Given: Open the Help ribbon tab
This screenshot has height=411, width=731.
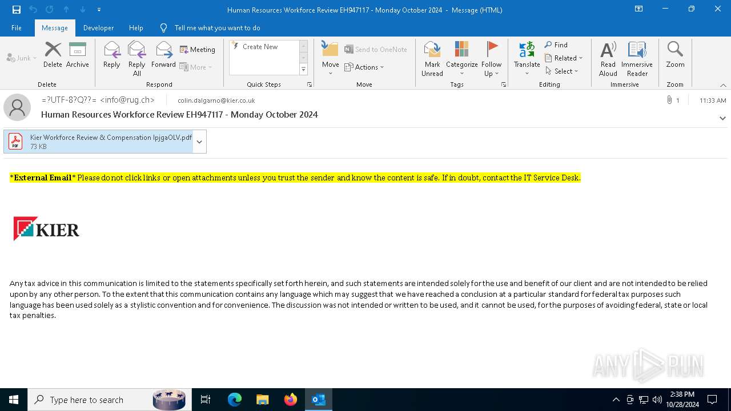Looking at the screenshot, I should tap(136, 27).
